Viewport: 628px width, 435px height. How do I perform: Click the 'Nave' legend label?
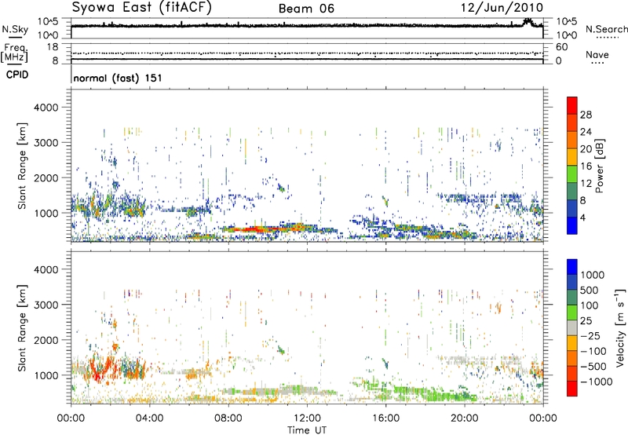click(x=597, y=55)
